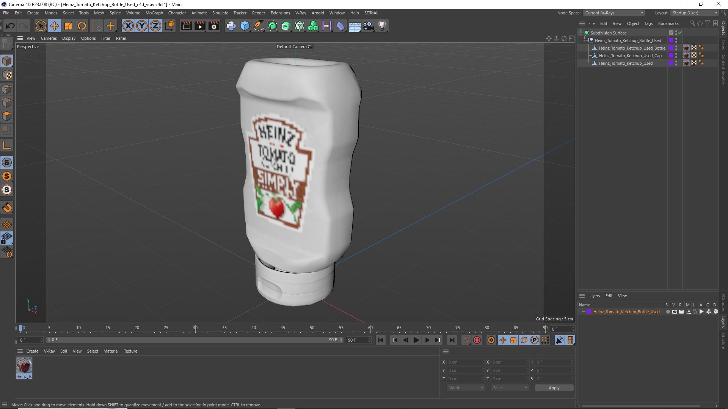Select the Move tool
This screenshot has height=409, width=728.
(55, 26)
